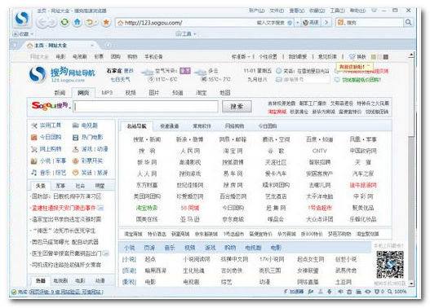Open the 京东商城 link
This screenshot has width=430, height=308.
(x=233, y=219)
